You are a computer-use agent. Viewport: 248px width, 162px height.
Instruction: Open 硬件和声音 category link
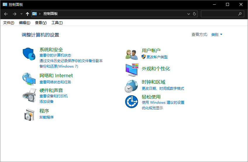[x=51, y=90]
